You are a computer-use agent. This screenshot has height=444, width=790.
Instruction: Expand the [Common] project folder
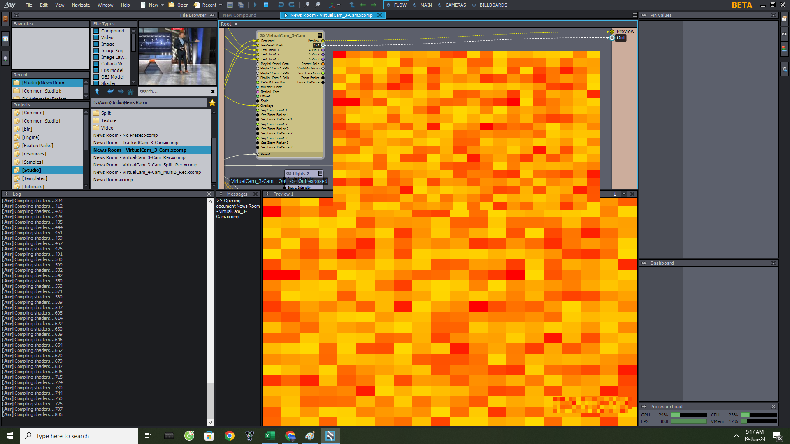pos(33,112)
